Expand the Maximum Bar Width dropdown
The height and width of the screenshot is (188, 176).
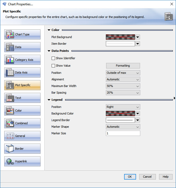(123, 86)
